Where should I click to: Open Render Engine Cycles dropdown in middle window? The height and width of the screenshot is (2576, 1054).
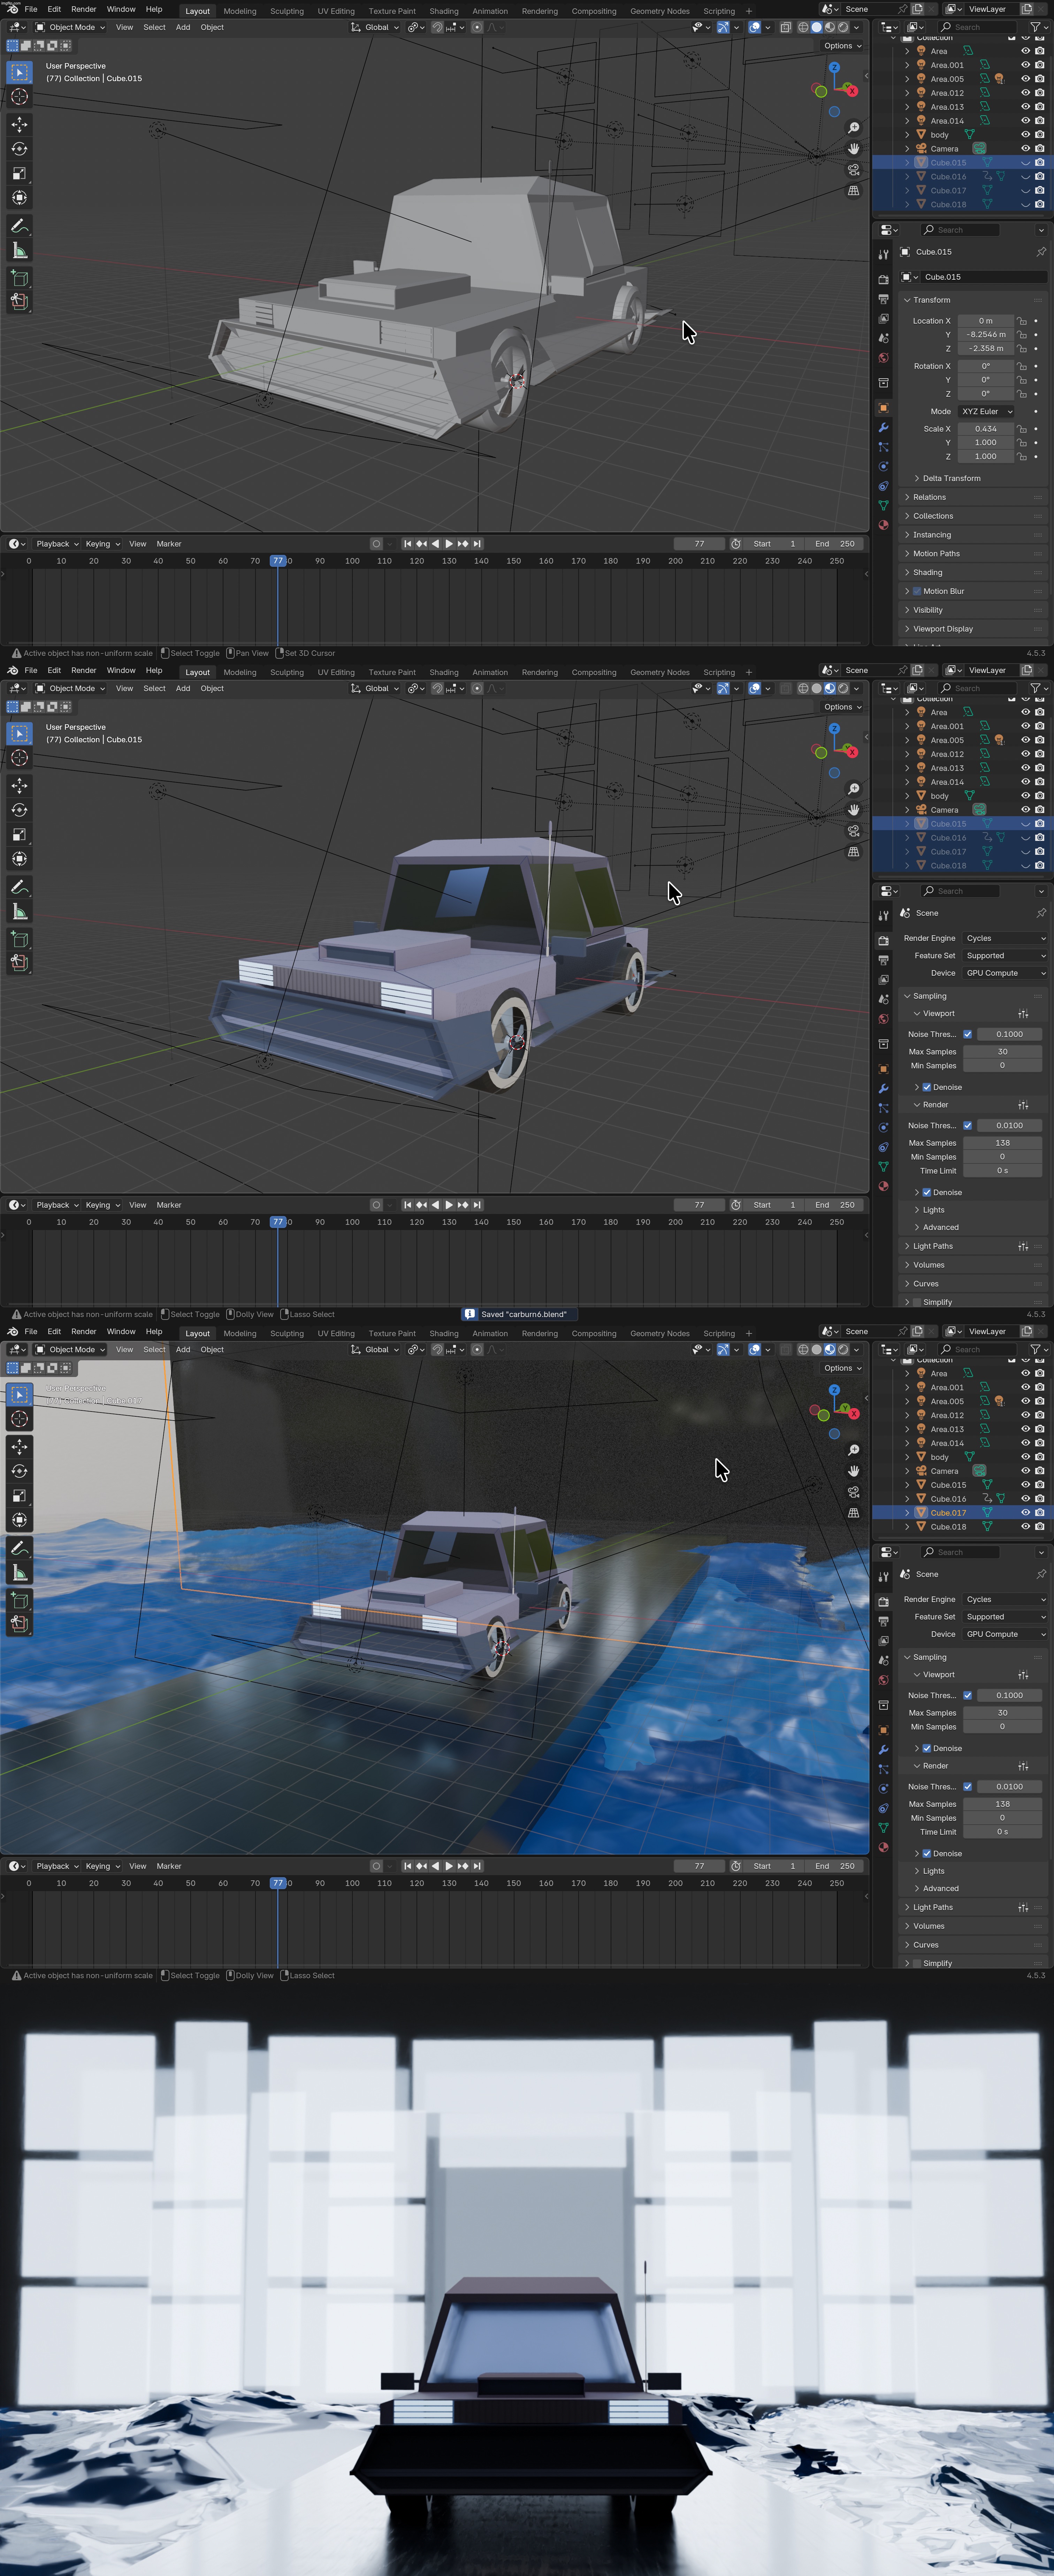[x=1005, y=938]
